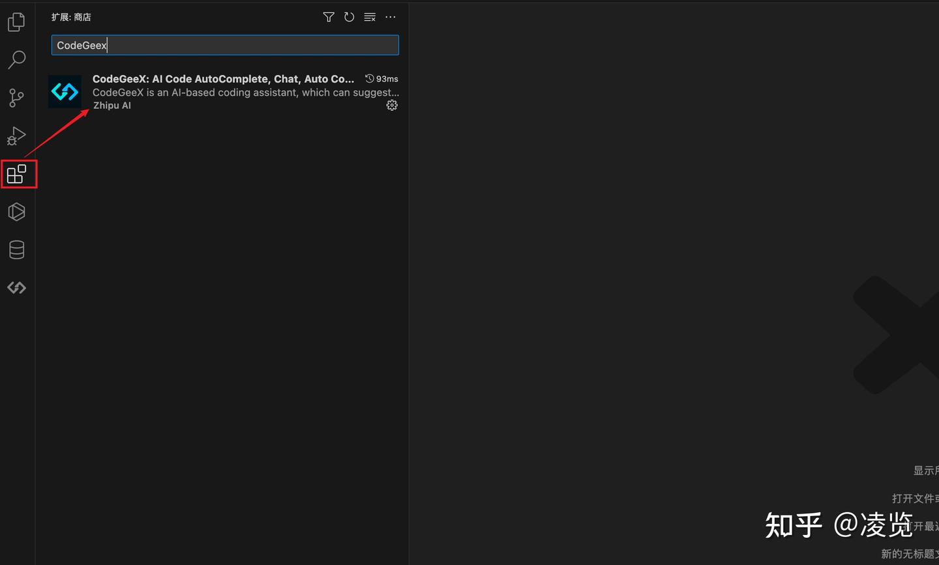Open the CodeGeeX sidebar view
Viewport: 939px width, 565px height.
[16, 287]
